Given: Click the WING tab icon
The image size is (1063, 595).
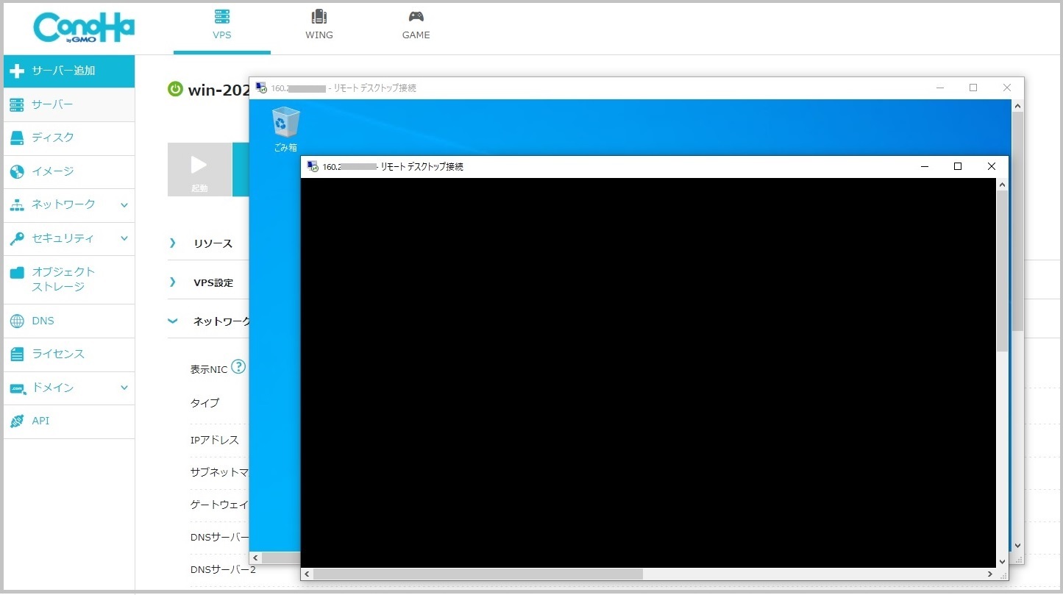Looking at the screenshot, I should (319, 16).
